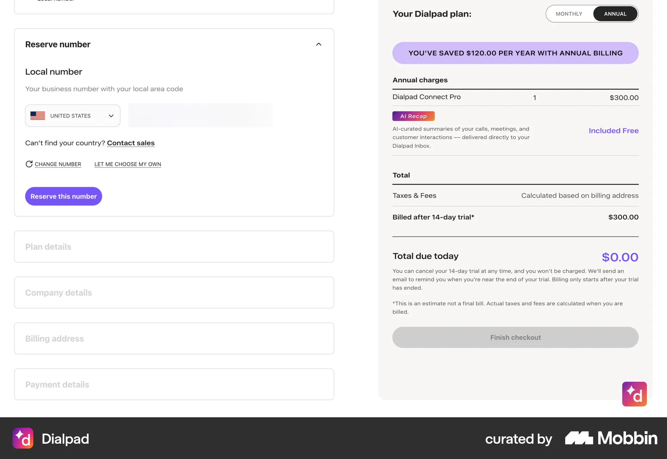Expand the Billing address section
The image size is (667, 459).
[x=174, y=338]
